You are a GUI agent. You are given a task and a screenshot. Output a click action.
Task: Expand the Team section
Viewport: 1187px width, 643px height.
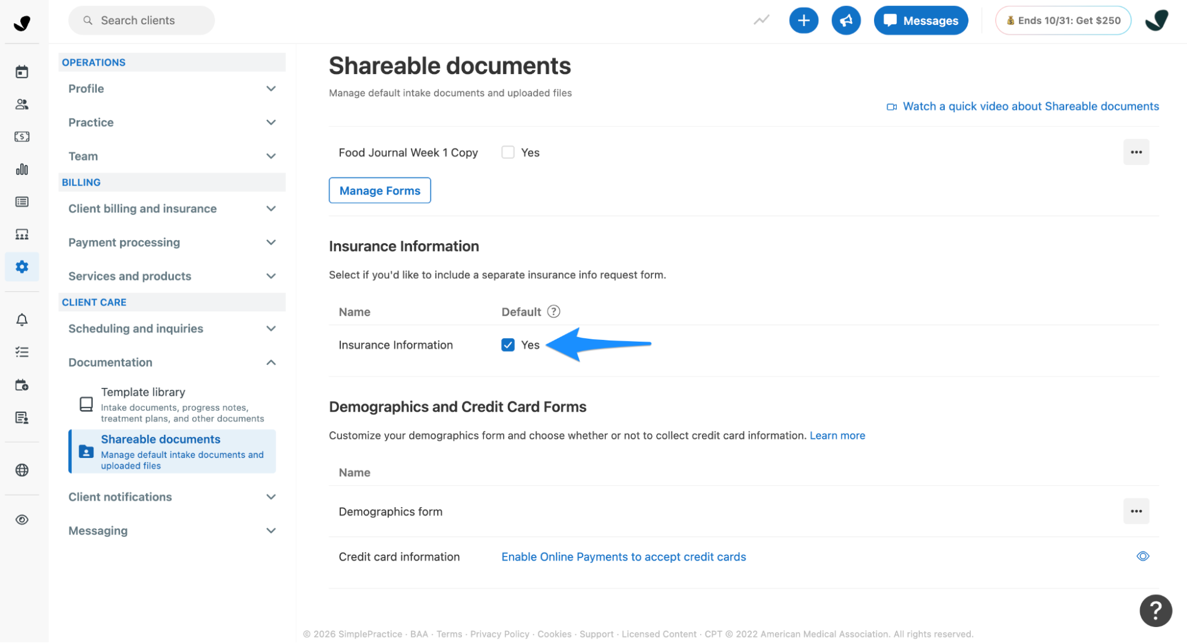coord(172,157)
